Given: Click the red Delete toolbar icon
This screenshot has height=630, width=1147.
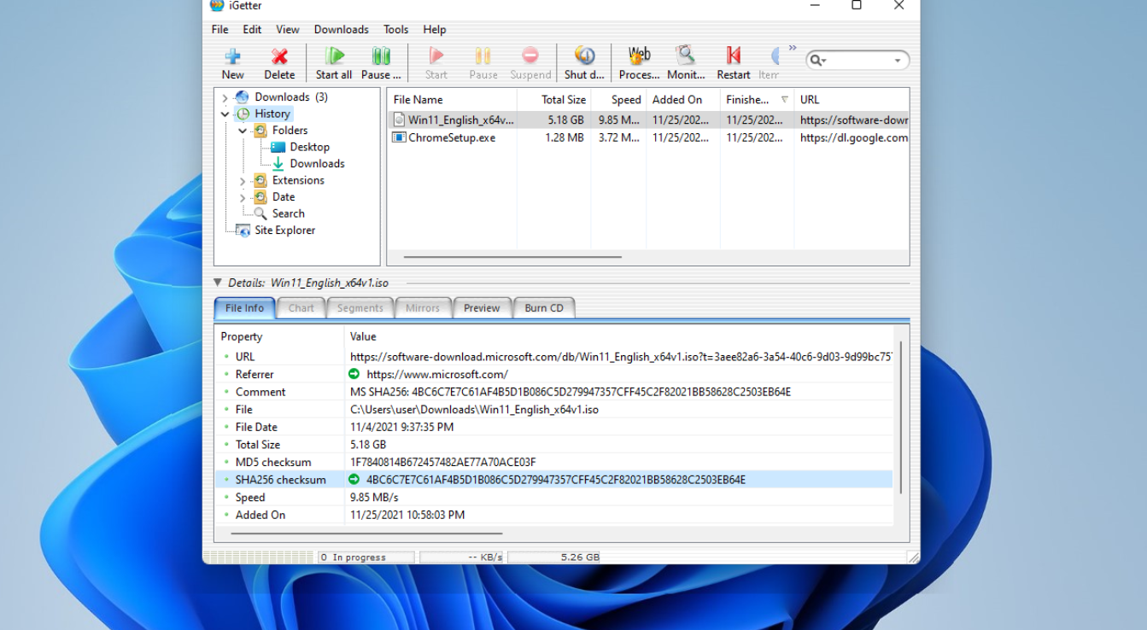Looking at the screenshot, I should point(279,56).
